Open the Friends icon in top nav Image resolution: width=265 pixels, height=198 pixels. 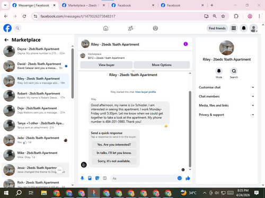tap(130, 28)
